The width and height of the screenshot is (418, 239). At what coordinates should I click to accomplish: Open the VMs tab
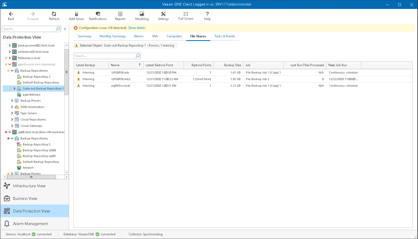pos(155,36)
